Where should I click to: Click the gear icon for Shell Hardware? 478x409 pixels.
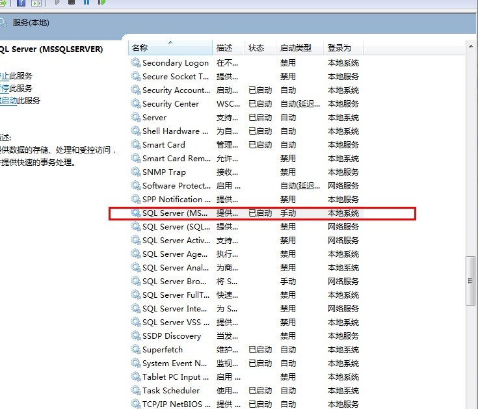coord(136,131)
